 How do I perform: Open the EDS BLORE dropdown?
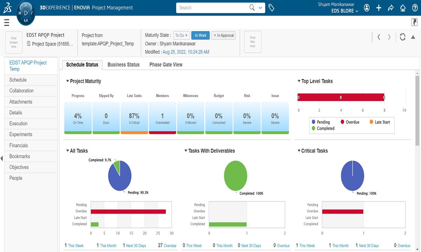345,11
